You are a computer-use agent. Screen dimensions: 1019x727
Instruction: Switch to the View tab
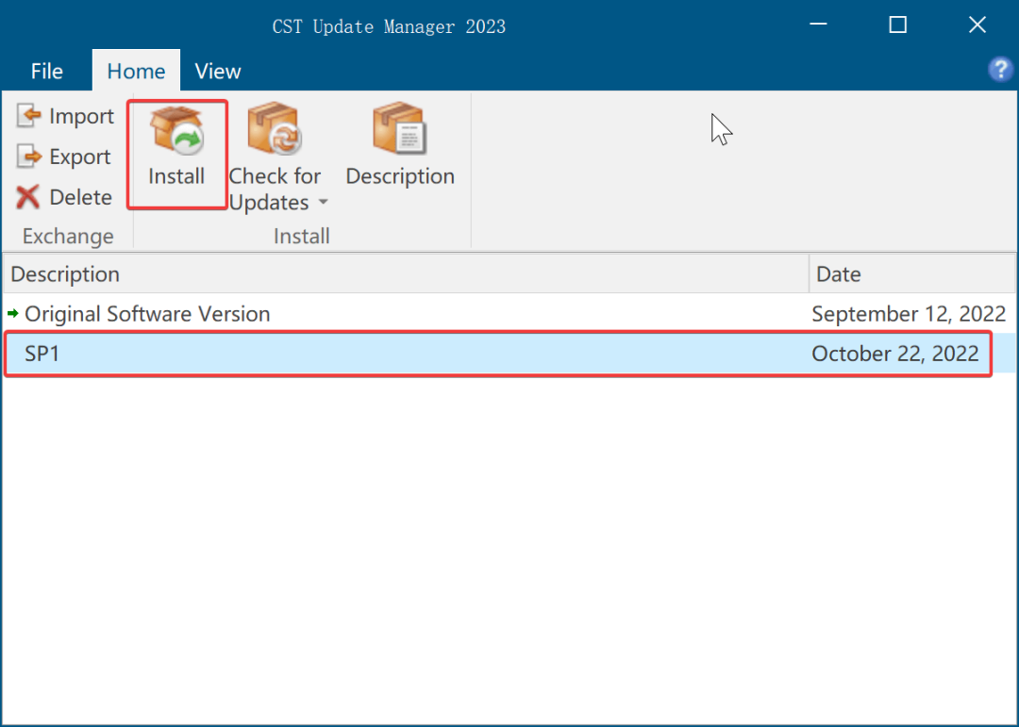tap(217, 70)
